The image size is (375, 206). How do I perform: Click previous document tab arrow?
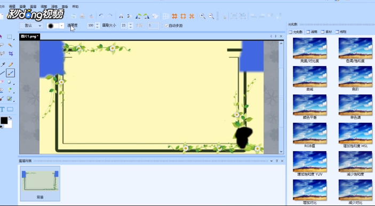pyautogui.click(x=271, y=36)
